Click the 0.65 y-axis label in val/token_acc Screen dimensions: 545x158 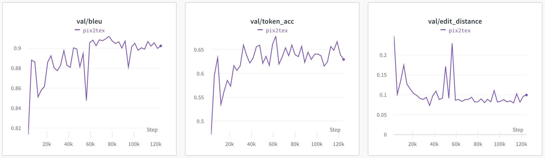coord(199,50)
